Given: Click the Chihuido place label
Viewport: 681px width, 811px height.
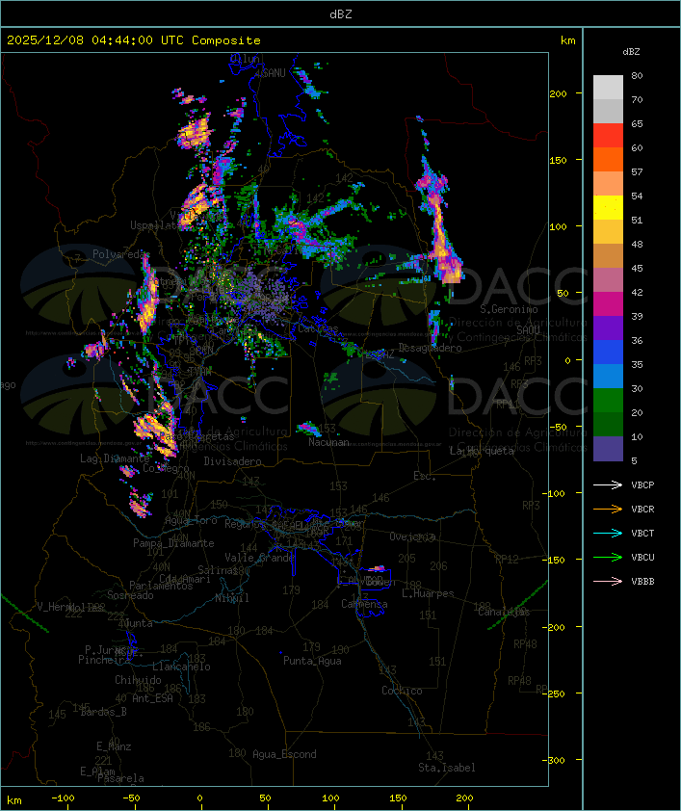Looking at the screenshot, I should click(x=138, y=680).
